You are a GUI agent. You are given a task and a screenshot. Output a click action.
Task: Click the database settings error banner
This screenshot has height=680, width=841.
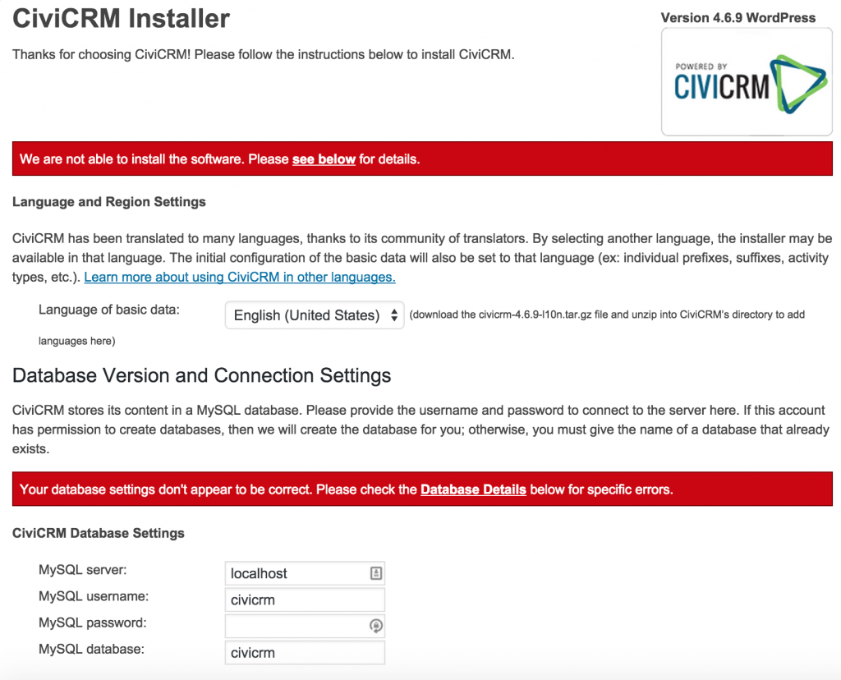[420, 489]
